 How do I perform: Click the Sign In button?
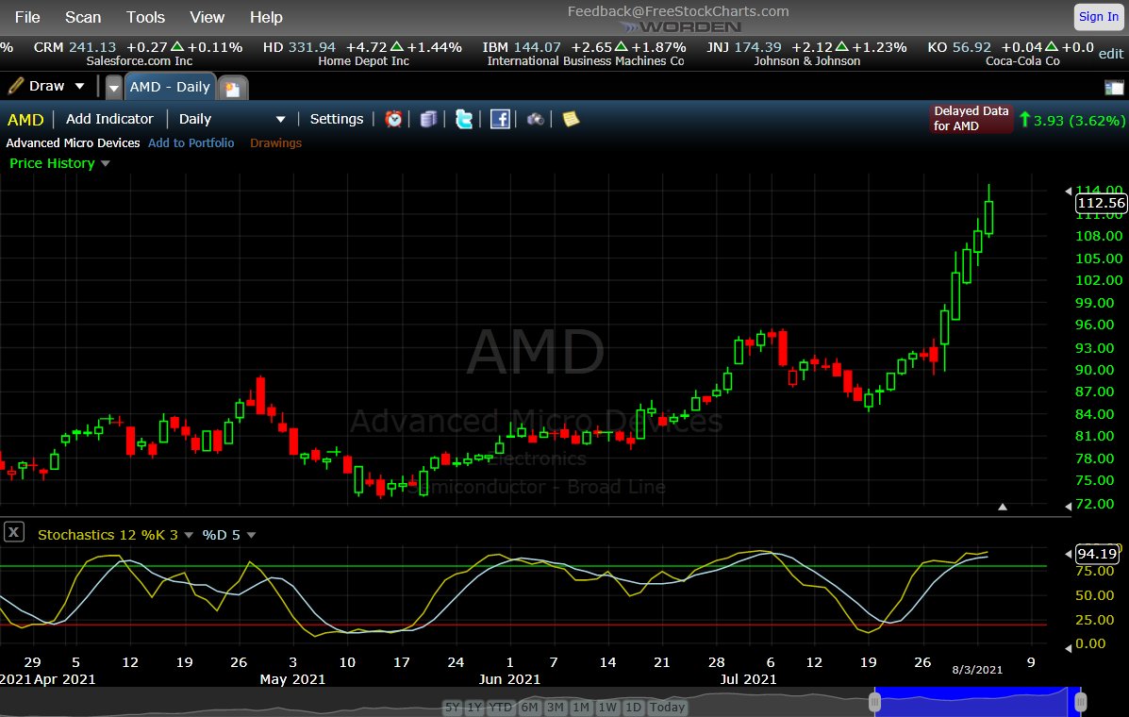coord(1099,17)
